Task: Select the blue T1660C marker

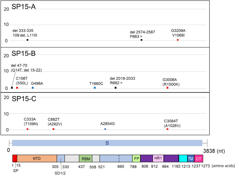Action: (95, 88)
